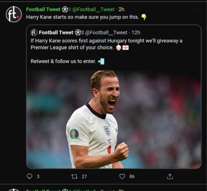Click the small avatar in the quoted tweet
This screenshot has width=207, height=191.
coord(34,32)
